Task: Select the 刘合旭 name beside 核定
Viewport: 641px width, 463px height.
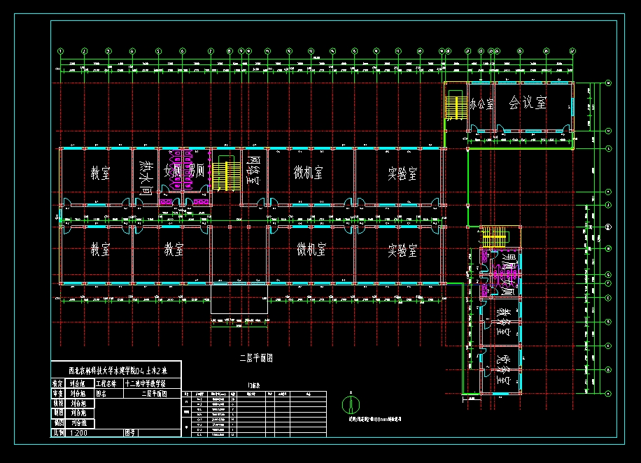Action: [x=78, y=383]
